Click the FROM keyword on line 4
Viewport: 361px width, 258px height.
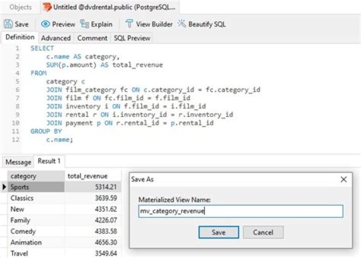coord(39,73)
